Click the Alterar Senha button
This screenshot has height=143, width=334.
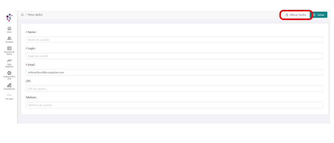pos(296,15)
